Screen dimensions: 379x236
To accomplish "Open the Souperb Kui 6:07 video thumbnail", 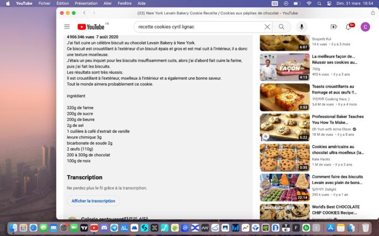I will pyautogui.click(x=284, y=43).
